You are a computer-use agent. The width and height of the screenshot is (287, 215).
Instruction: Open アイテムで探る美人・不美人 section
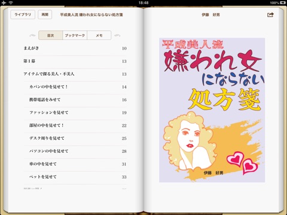point(75,74)
